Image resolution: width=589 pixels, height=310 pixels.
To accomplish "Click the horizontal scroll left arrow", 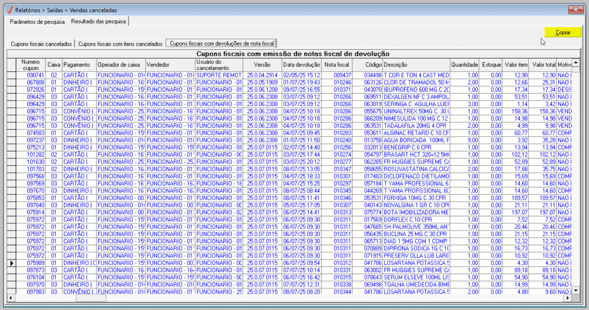I will click(x=11, y=298).
